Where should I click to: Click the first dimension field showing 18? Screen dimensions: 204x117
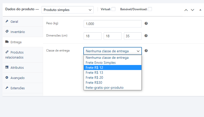93,36
